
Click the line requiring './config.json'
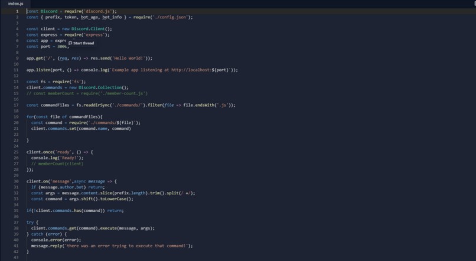tap(110, 17)
